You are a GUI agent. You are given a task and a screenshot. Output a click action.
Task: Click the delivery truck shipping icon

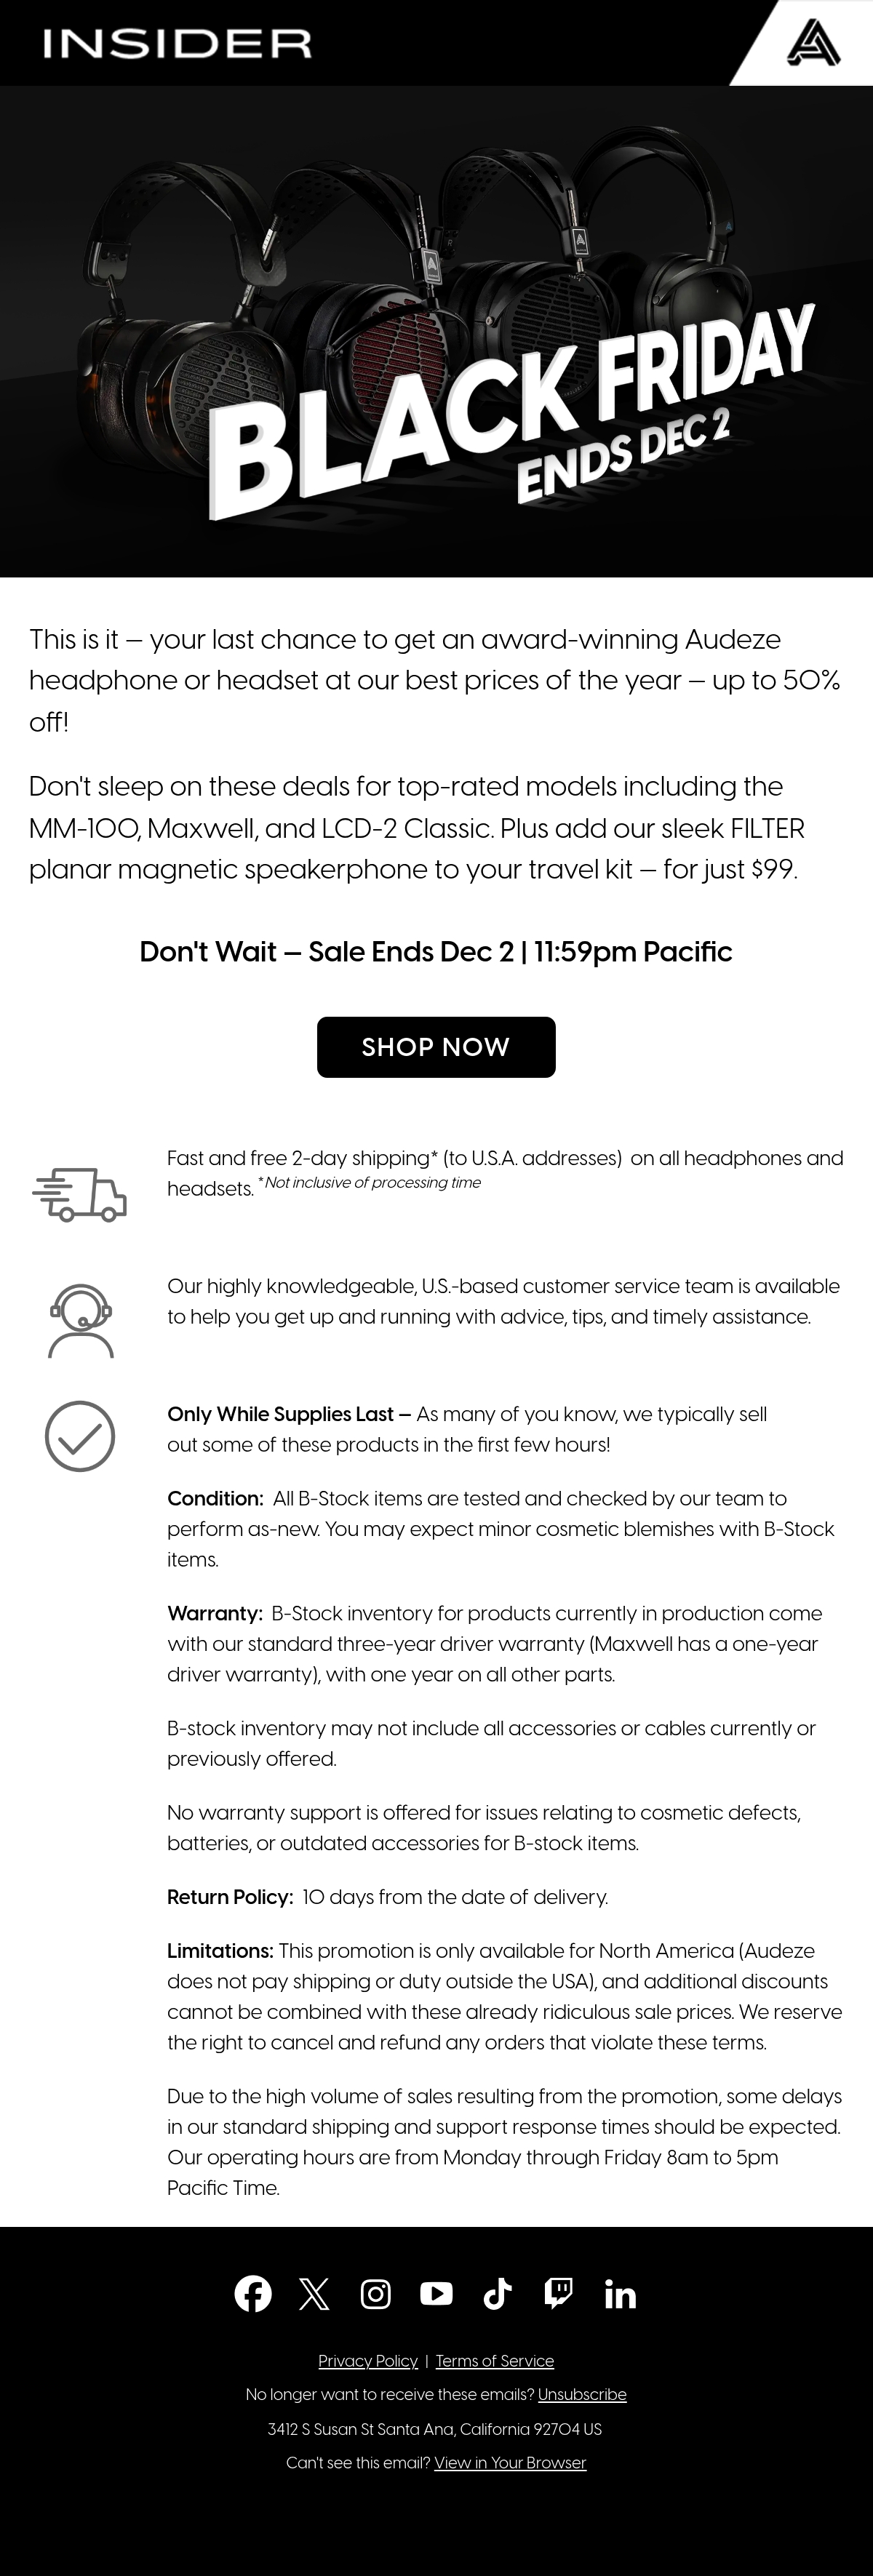(80, 1194)
